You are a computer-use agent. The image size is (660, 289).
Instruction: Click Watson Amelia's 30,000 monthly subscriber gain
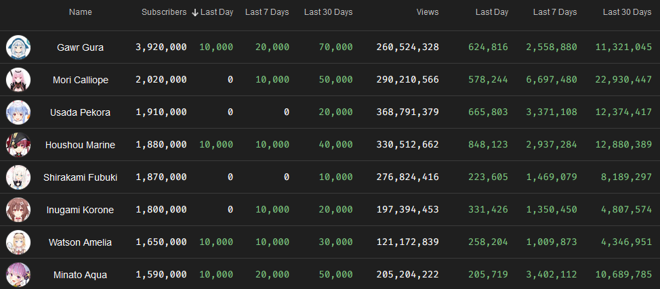click(x=335, y=242)
